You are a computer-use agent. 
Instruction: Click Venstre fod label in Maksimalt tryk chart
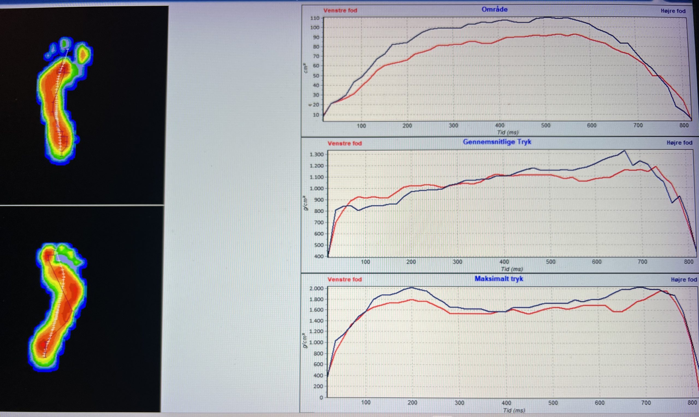(x=344, y=279)
